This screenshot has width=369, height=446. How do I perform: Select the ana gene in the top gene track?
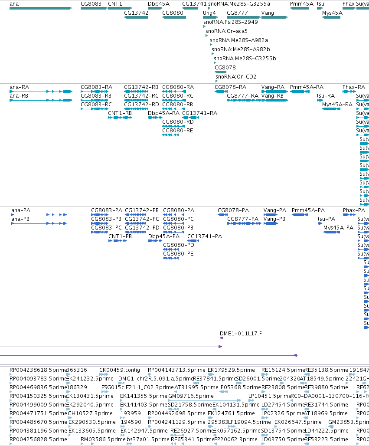tap(41, 8)
